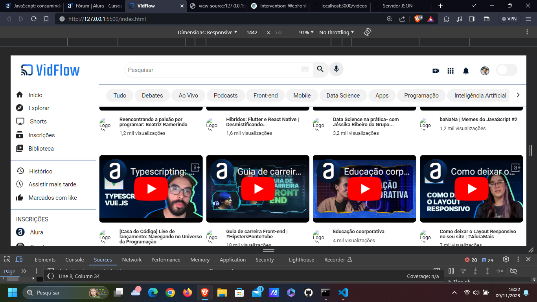Switch to DevTools Lighthouse tab
The image size is (537, 302).
[302, 260]
